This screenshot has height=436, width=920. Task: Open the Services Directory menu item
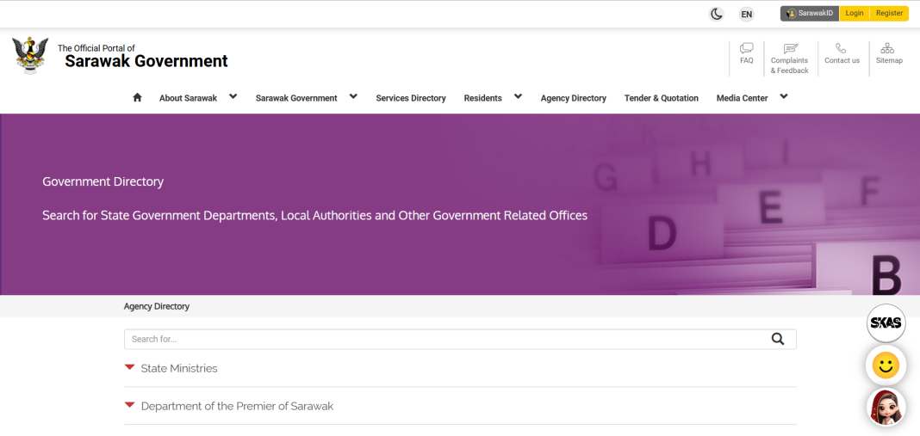coord(411,98)
